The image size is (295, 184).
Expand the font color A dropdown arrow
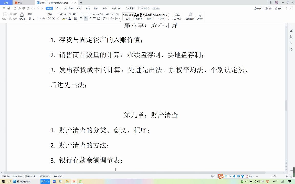point(72,19)
